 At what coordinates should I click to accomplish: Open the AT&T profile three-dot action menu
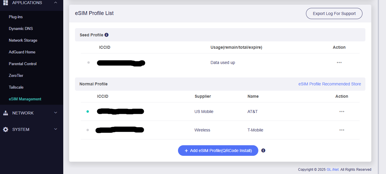click(x=342, y=112)
